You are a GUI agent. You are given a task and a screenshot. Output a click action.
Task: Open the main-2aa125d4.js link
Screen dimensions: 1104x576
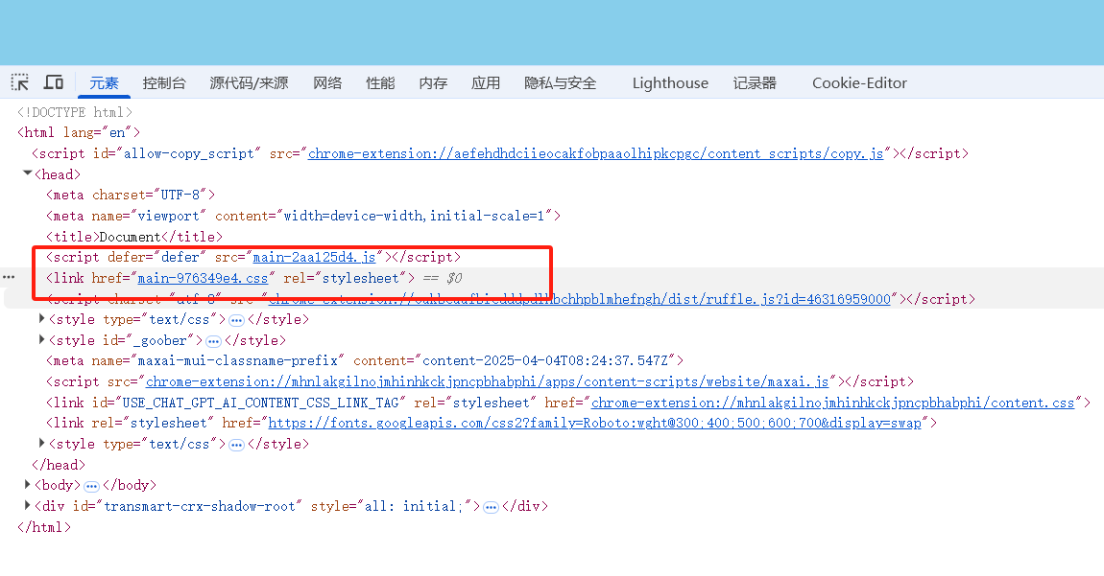click(x=314, y=258)
